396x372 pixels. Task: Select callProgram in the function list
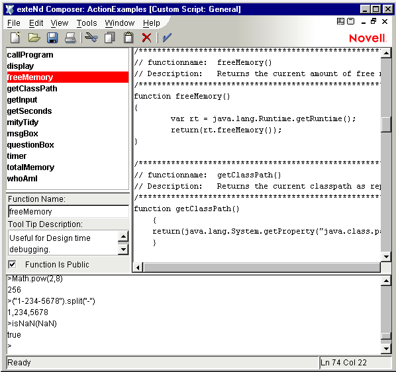tap(68, 55)
